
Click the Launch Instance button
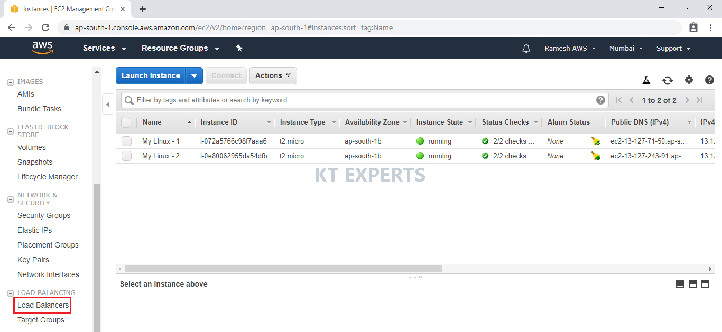pos(151,75)
